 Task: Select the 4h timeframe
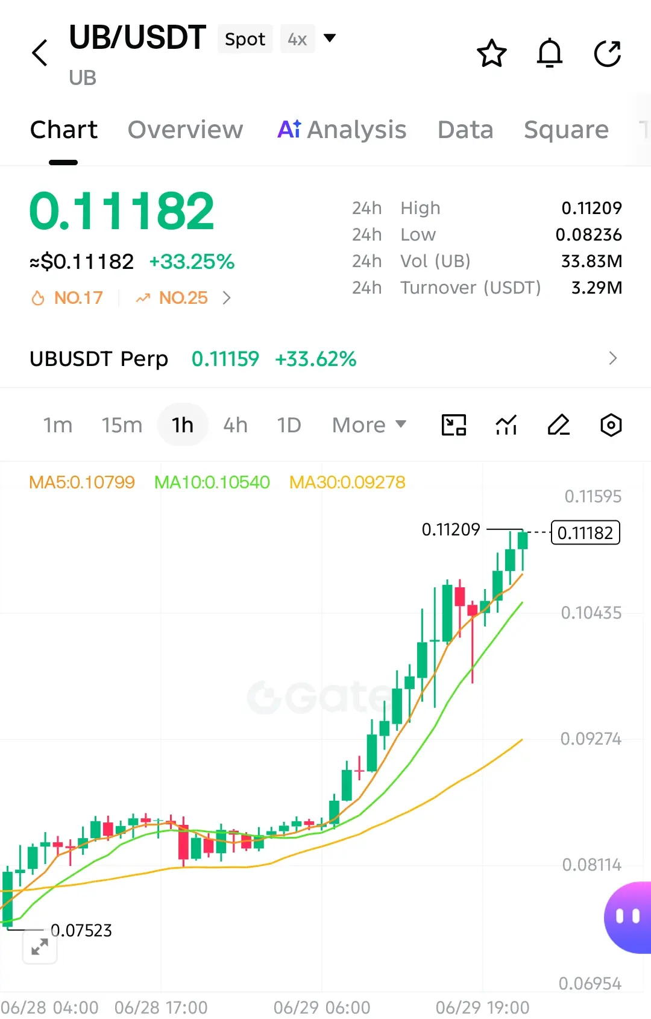(x=236, y=425)
